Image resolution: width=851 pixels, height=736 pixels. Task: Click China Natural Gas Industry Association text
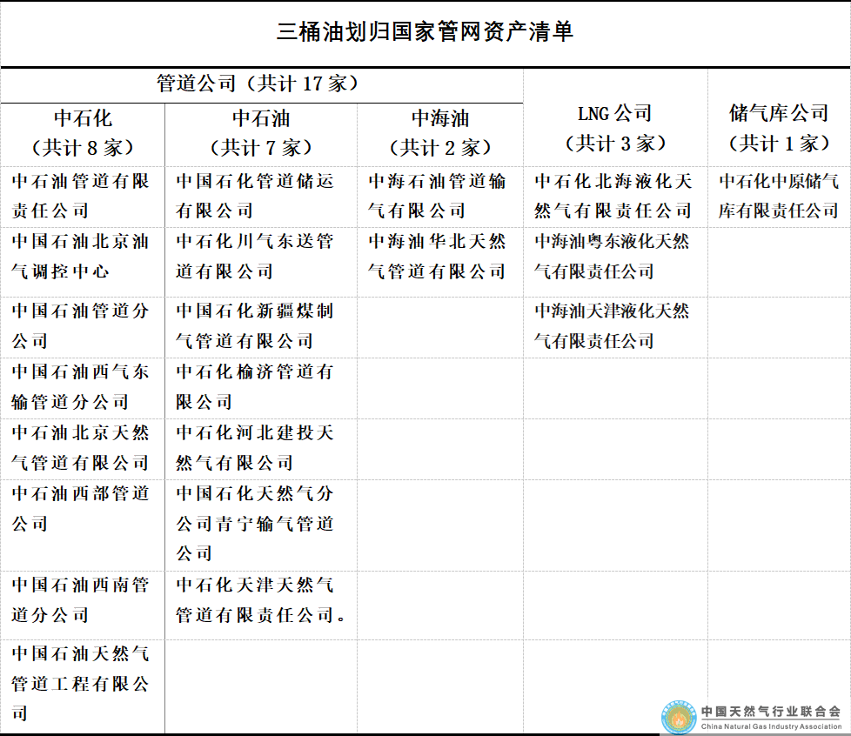point(771,726)
